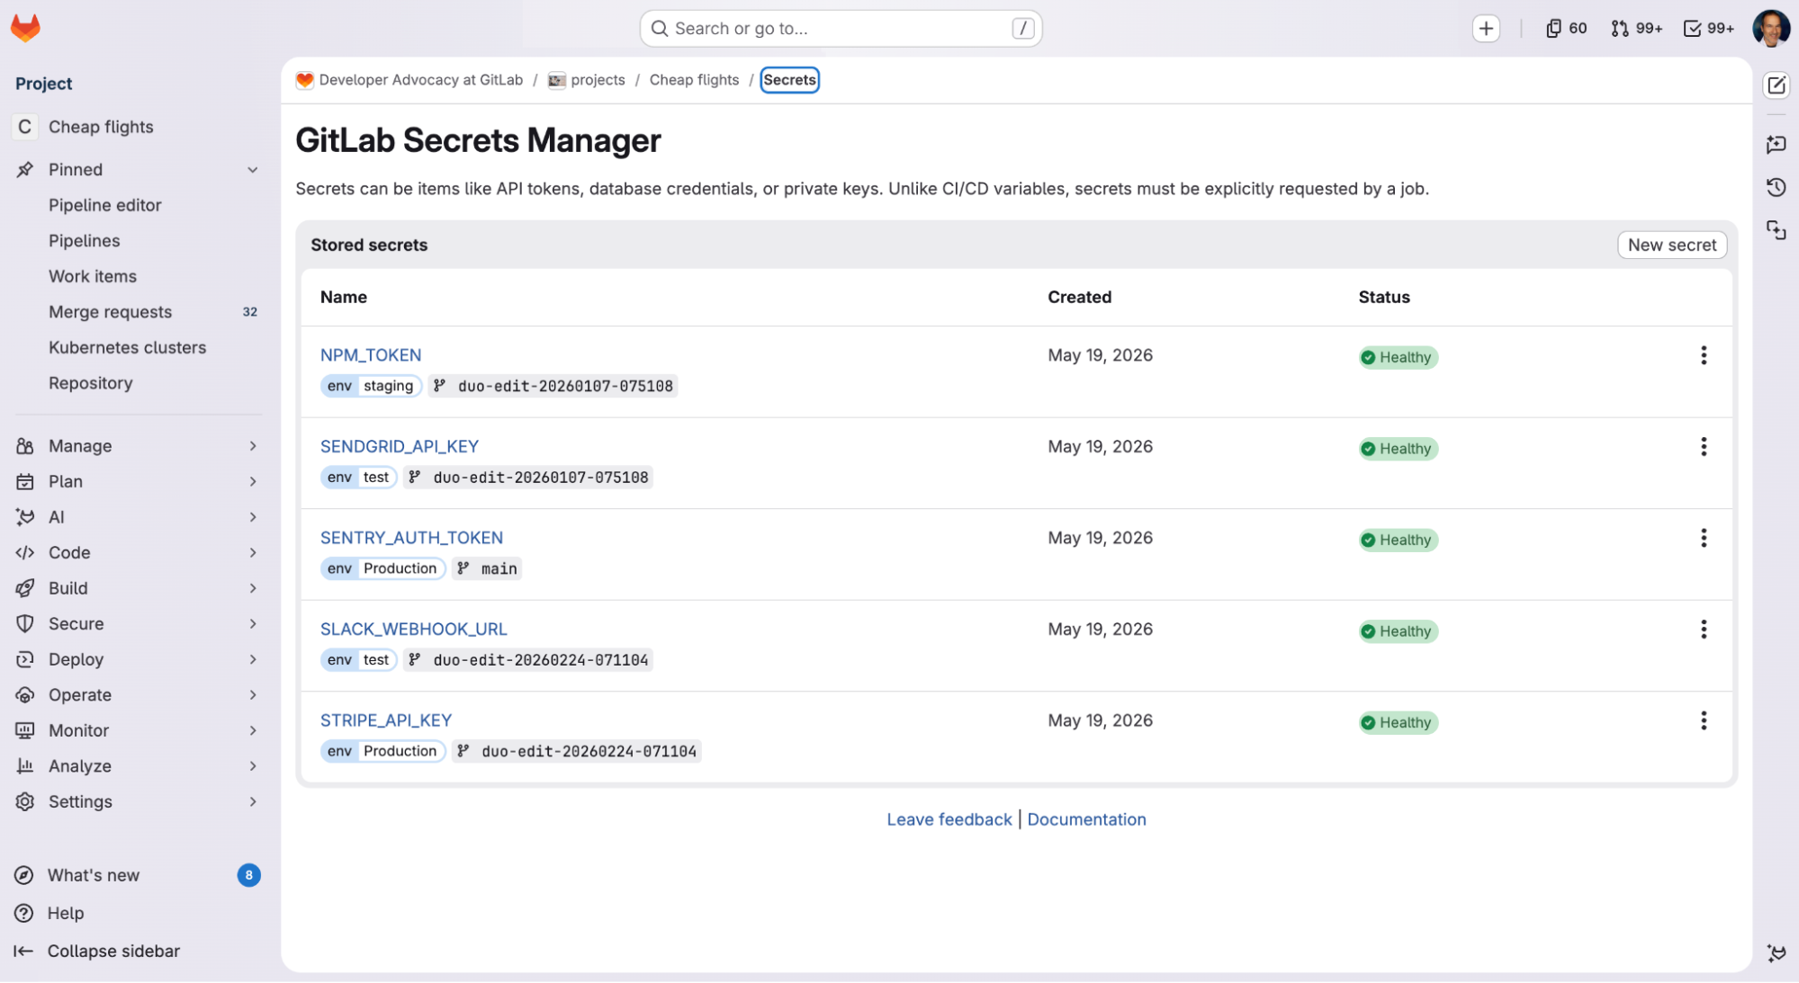Expand the Deploy section chevron
This screenshot has width=1799, height=983.
(x=253, y=659)
